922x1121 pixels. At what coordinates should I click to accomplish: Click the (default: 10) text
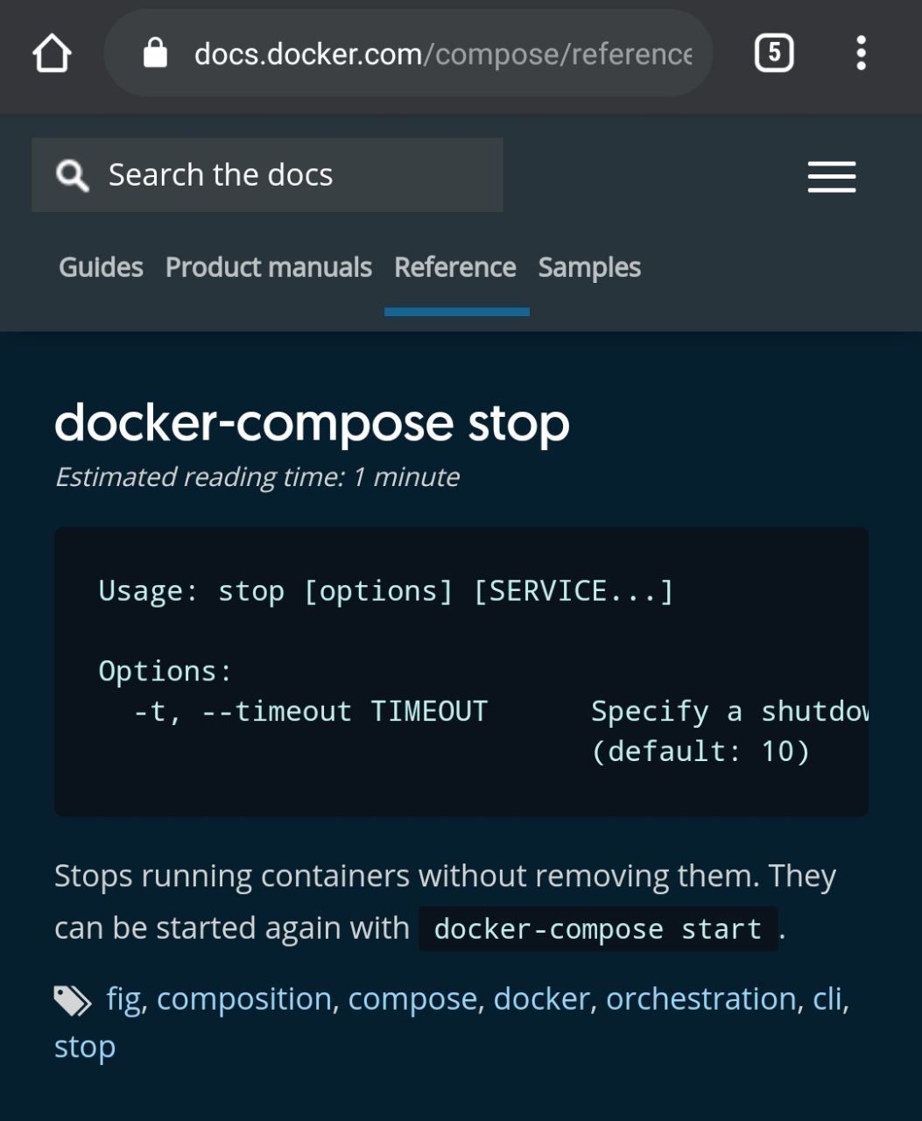click(700, 752)
